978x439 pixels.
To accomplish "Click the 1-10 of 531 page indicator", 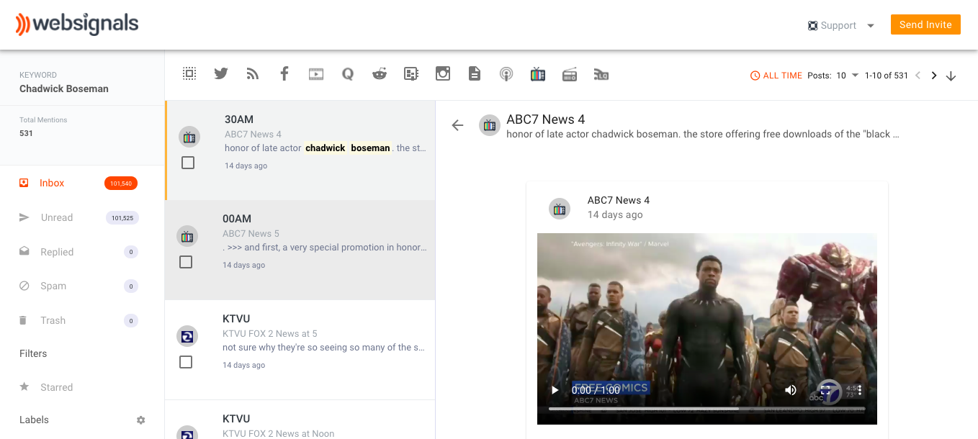I will click(886, 76).
